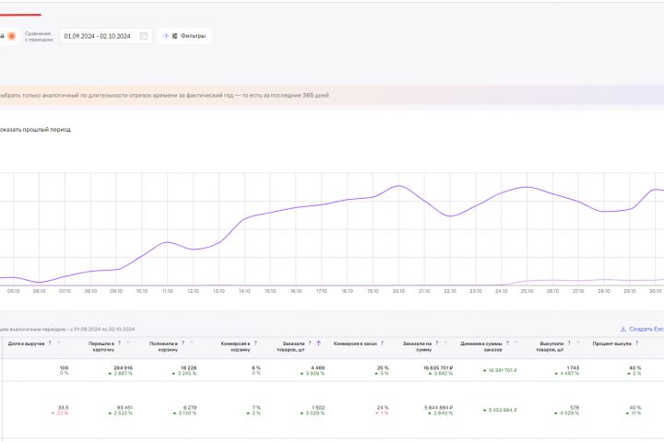This screenshot has height=442, width=664.
Task: Click help icon beside Процент выкупа
Action: (634, 343)
